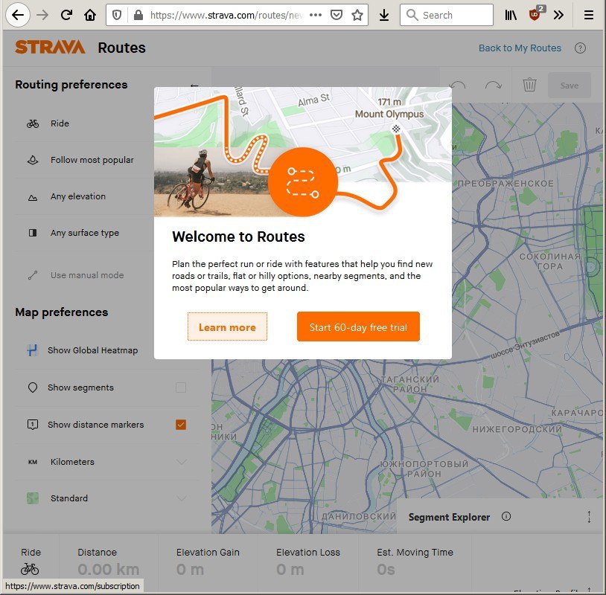Click the welcome dialog route illustration

click(302, 152)
